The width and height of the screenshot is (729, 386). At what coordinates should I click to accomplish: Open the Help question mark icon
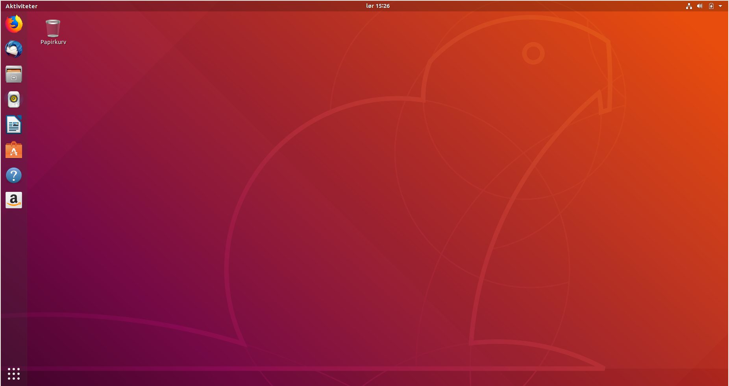tap(14, 175)
